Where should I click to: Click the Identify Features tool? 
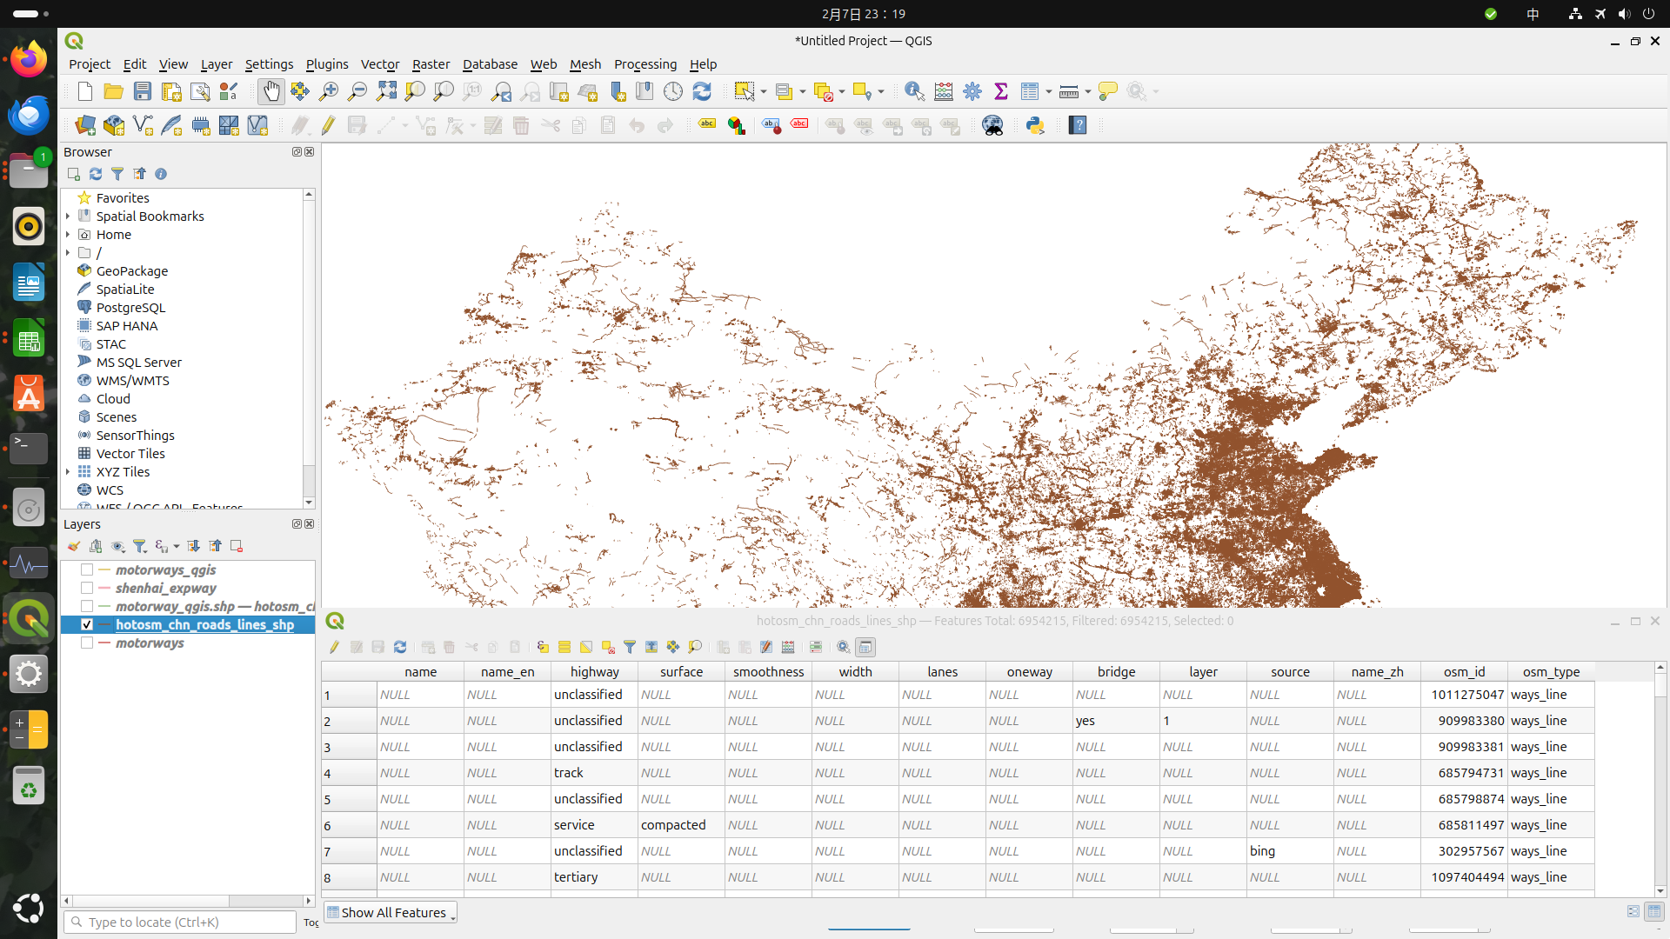[x=914, y=91]
